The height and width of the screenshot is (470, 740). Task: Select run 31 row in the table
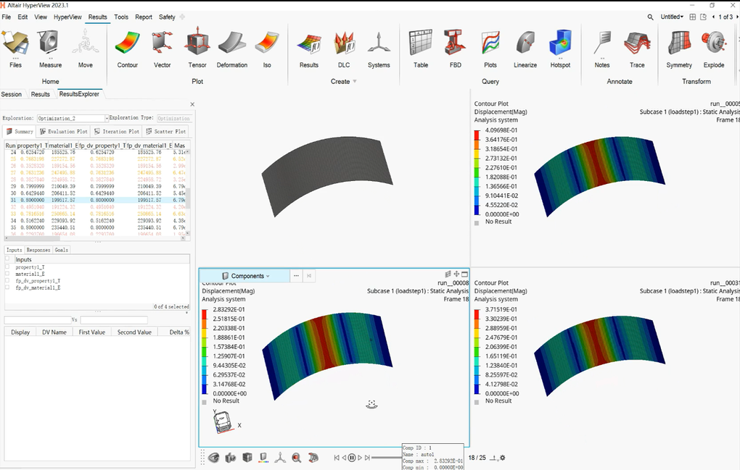(96, 200)
